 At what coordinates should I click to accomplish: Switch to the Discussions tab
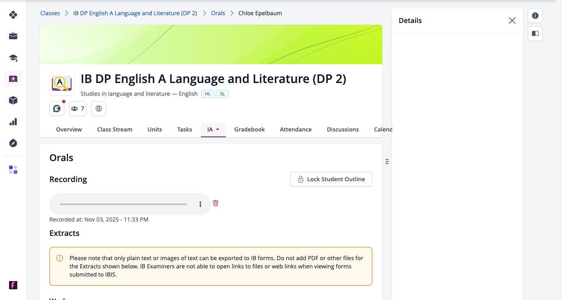(x=343, y=129)
